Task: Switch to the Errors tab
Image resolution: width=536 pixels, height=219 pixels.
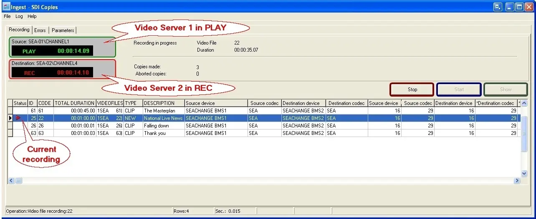Action: [40, 30]
